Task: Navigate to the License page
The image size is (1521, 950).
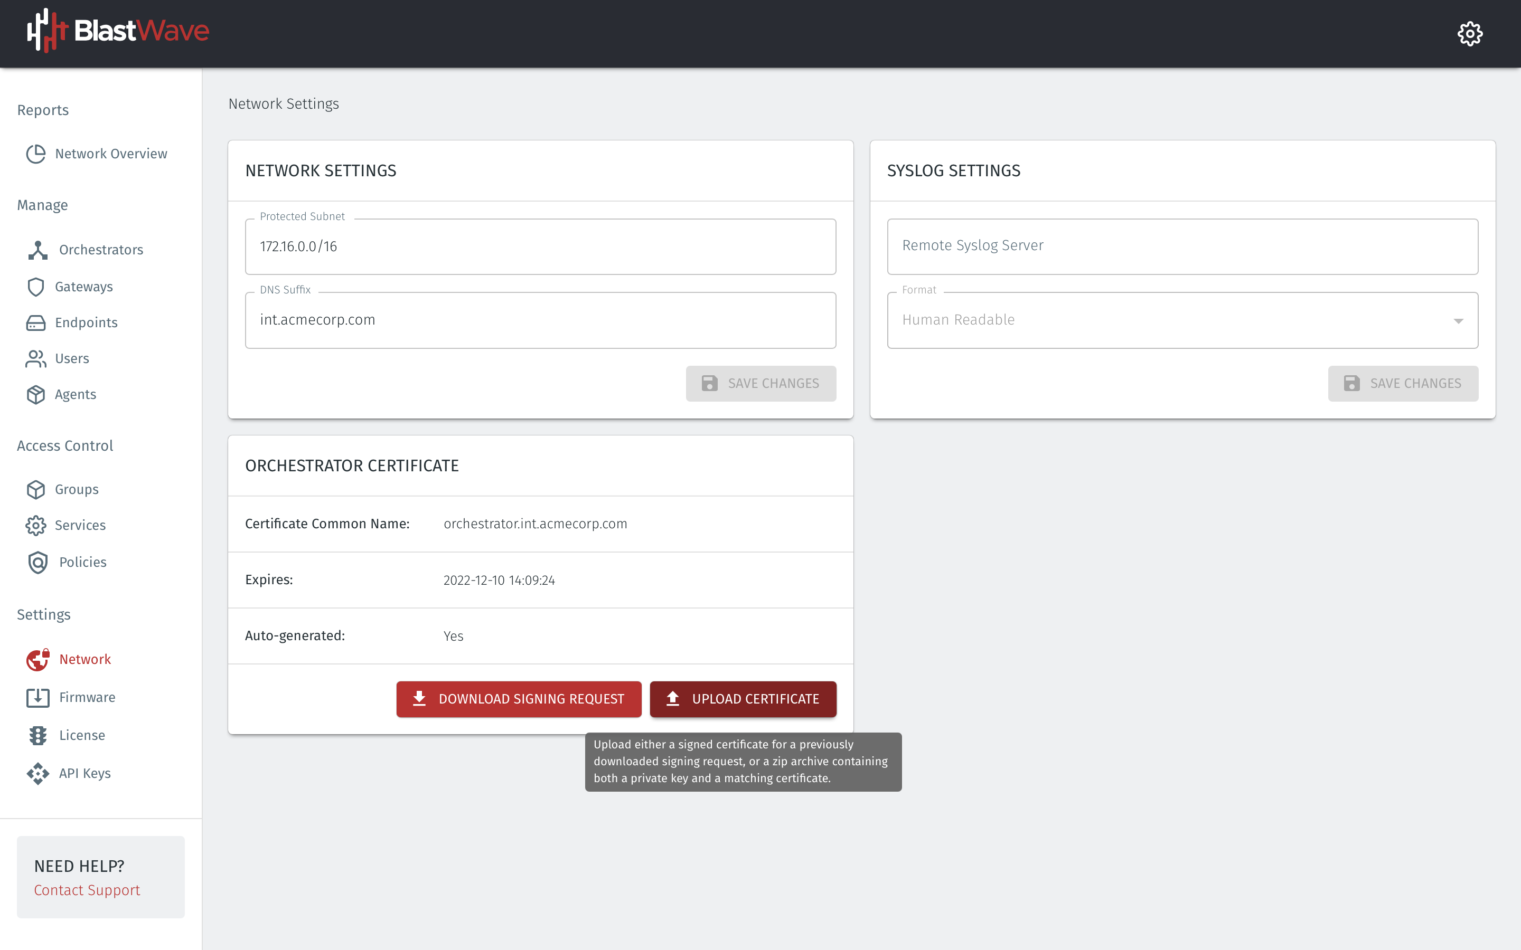Action: [82, 735]
